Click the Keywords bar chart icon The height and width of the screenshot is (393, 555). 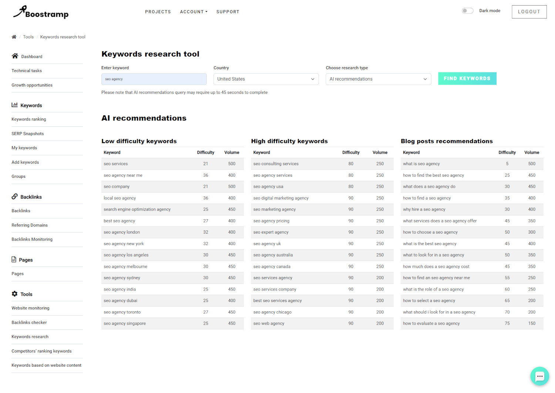pos(15,105)
